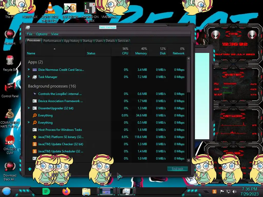Open the Options menu
The image size is (263, 197).
click(x=42, y=34)
